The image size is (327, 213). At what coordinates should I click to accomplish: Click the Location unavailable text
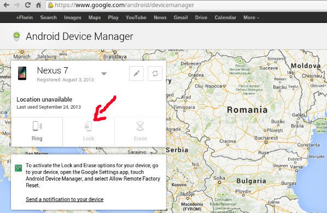(44, 99)
